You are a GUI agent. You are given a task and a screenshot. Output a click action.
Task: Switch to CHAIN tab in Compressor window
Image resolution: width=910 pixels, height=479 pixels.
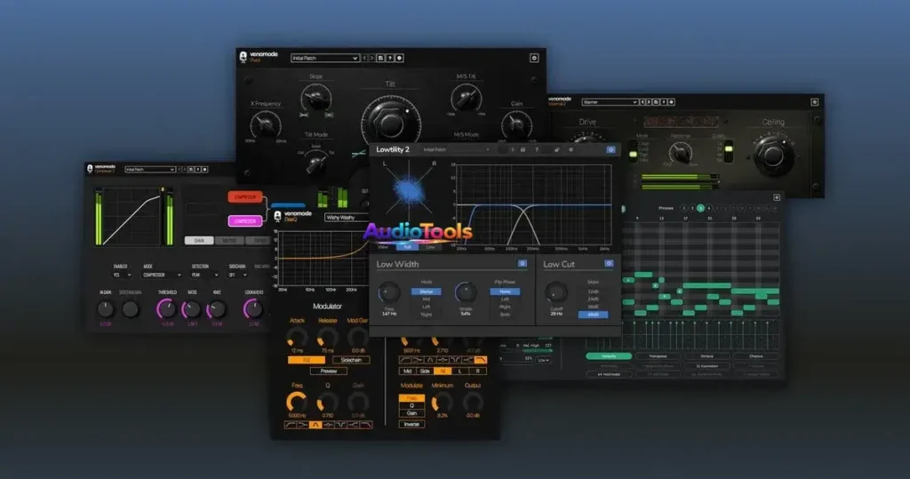tap(199, 240)
